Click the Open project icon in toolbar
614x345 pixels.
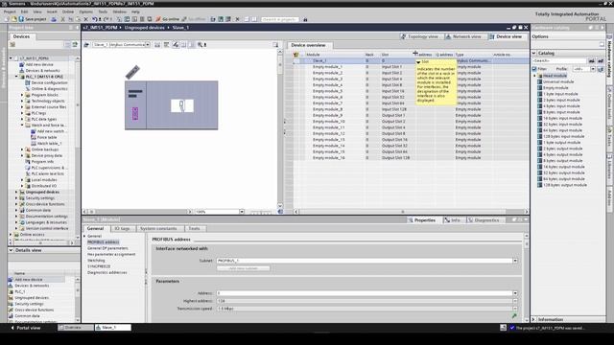13,19
